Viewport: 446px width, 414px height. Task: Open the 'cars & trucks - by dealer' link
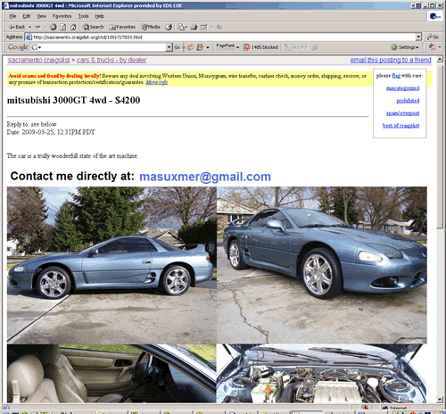(111, 60)
